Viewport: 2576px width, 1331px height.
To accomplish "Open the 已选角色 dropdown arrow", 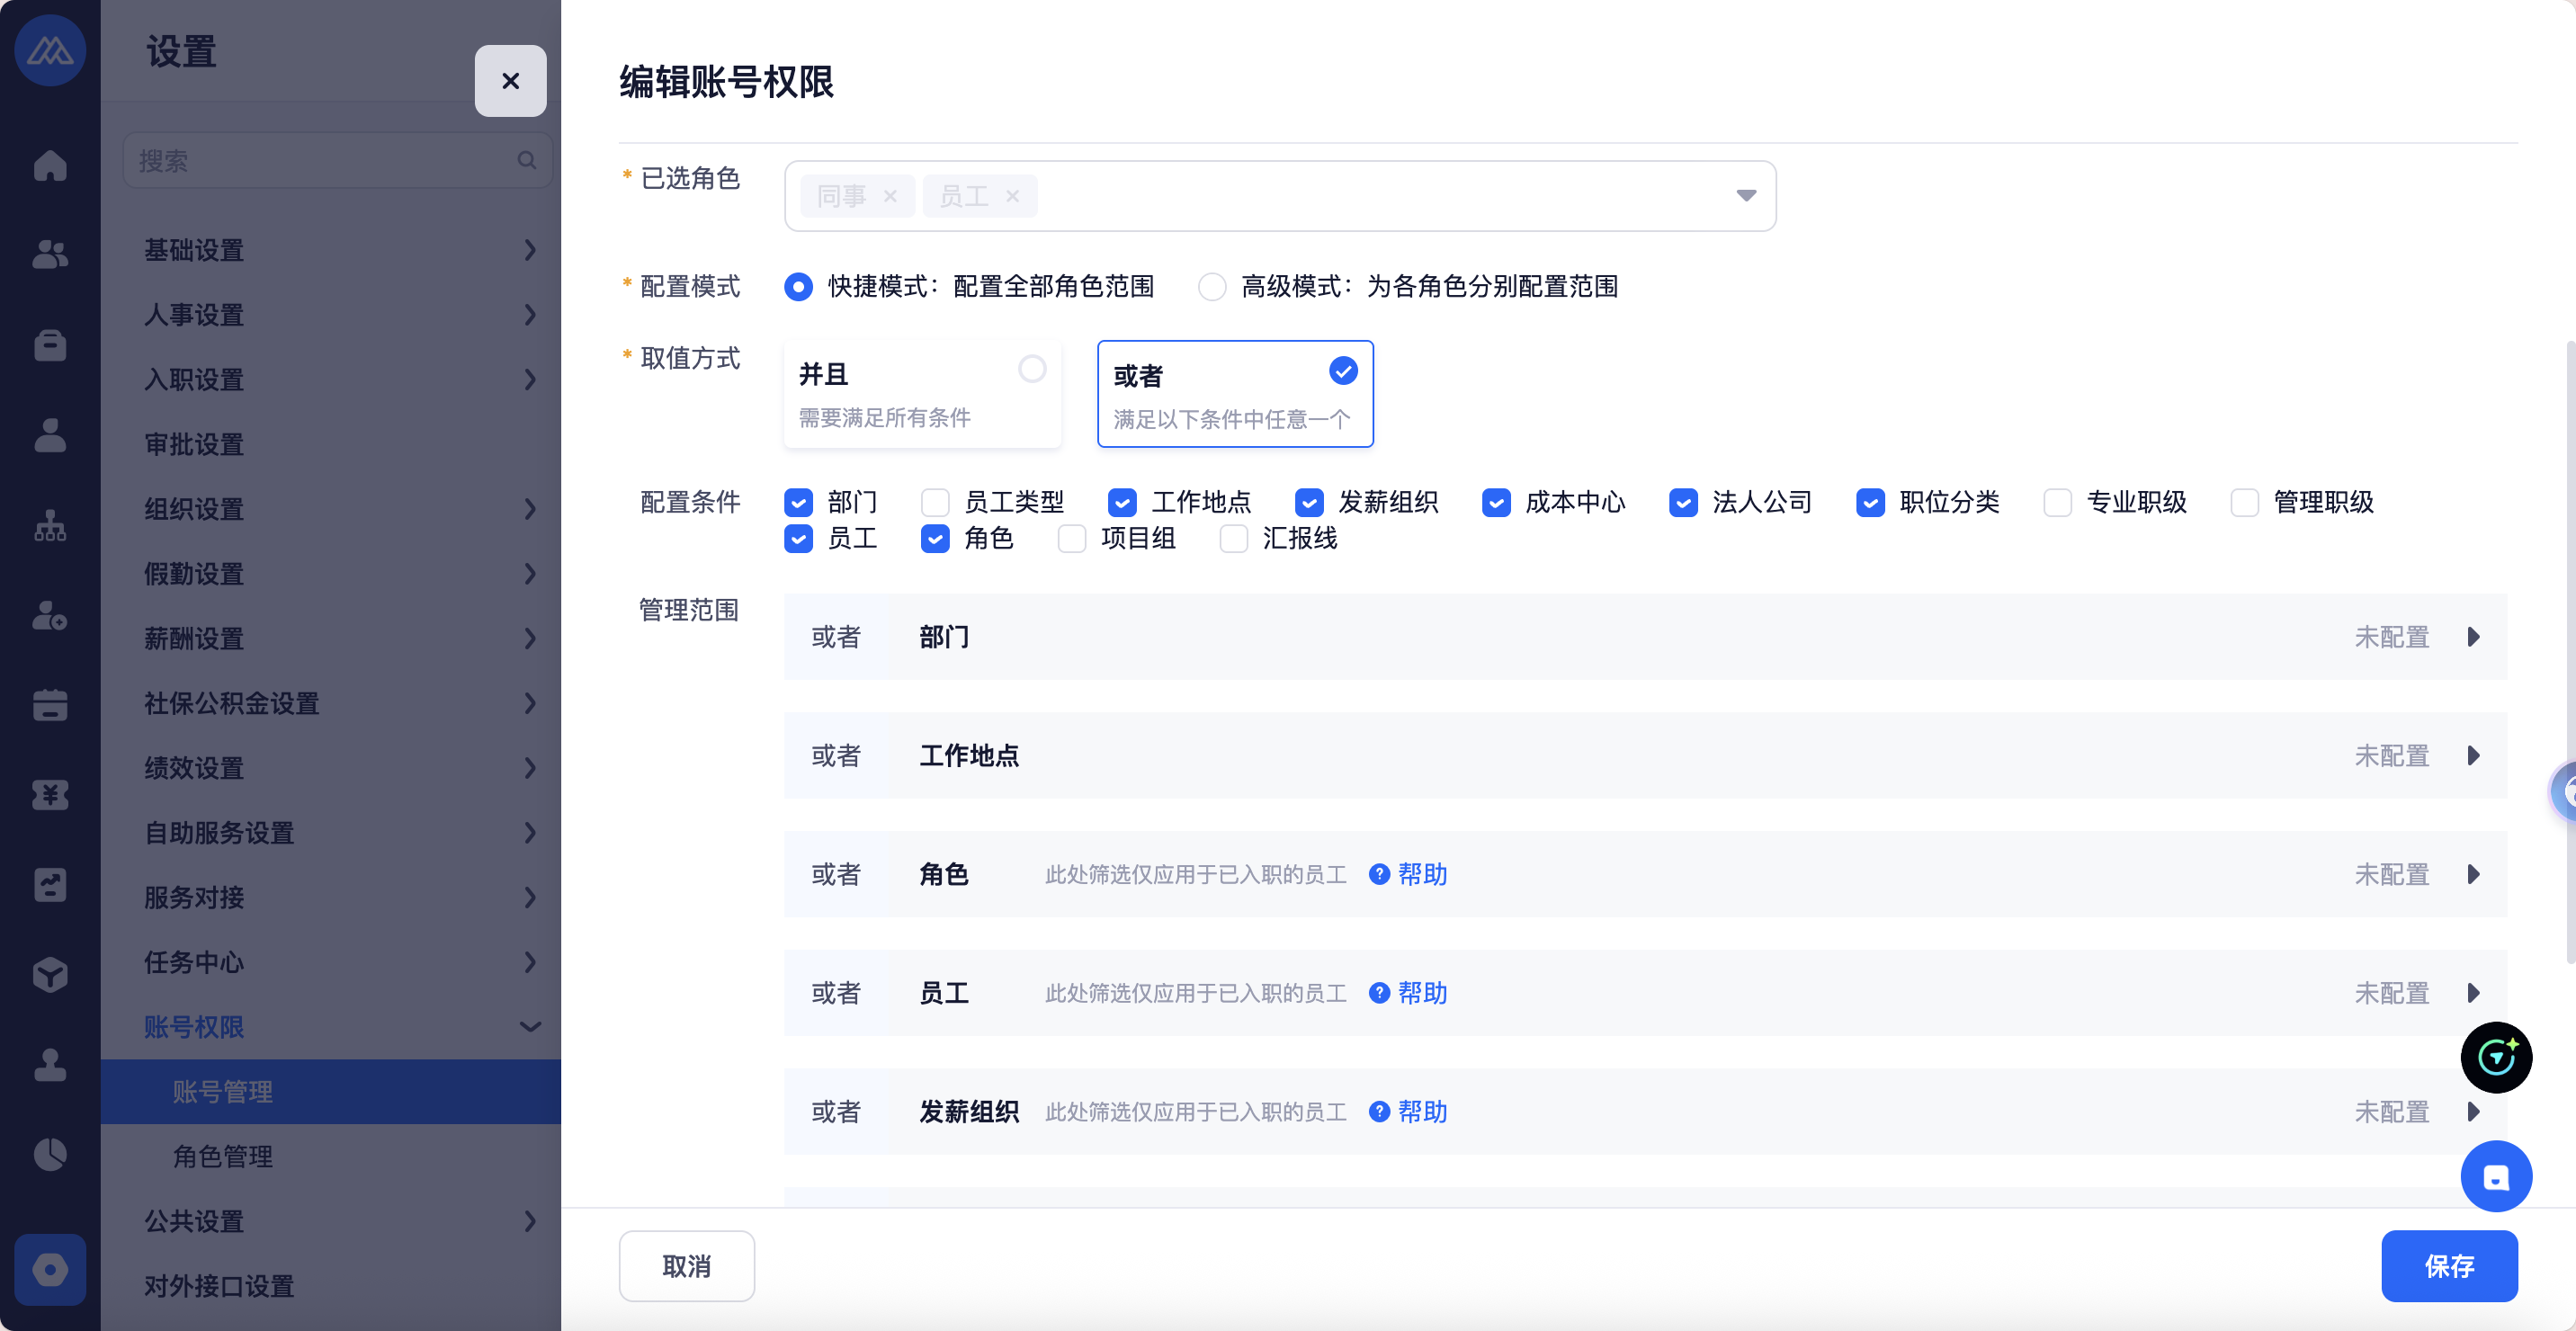I will pyautogui.click(x=1746, y=196).
